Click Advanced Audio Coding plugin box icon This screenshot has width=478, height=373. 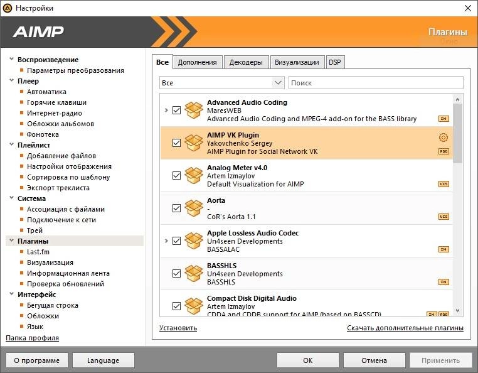[194, 110]
